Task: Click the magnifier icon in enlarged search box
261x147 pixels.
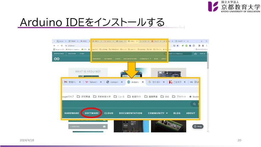Action: click(x=194, y=104)
